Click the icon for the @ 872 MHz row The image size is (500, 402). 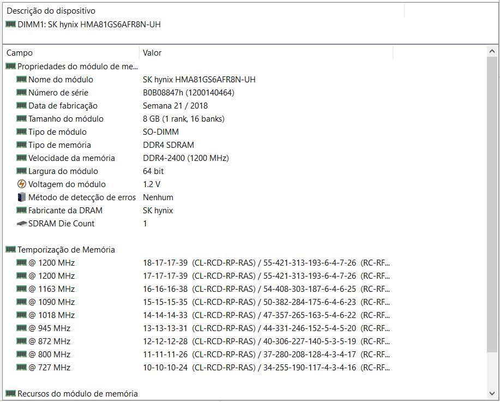click(x=21, y=341)
